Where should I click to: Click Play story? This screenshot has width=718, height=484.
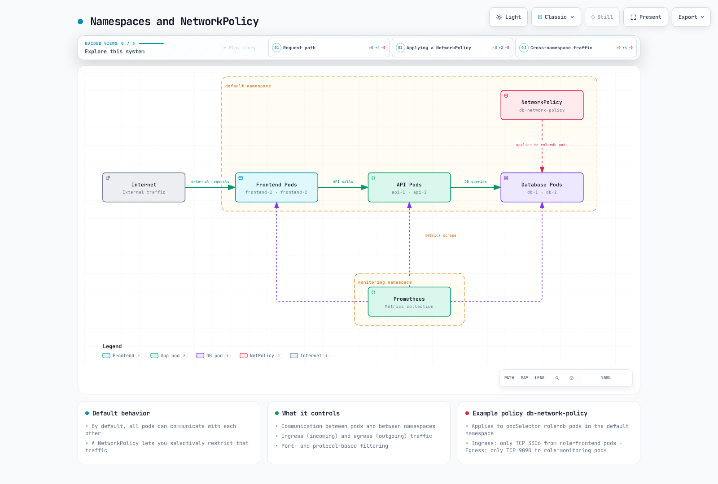(240, 48)
